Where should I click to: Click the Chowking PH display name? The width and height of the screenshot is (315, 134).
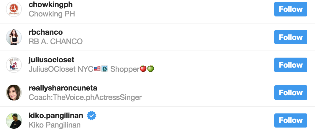[x=52, y=14]
